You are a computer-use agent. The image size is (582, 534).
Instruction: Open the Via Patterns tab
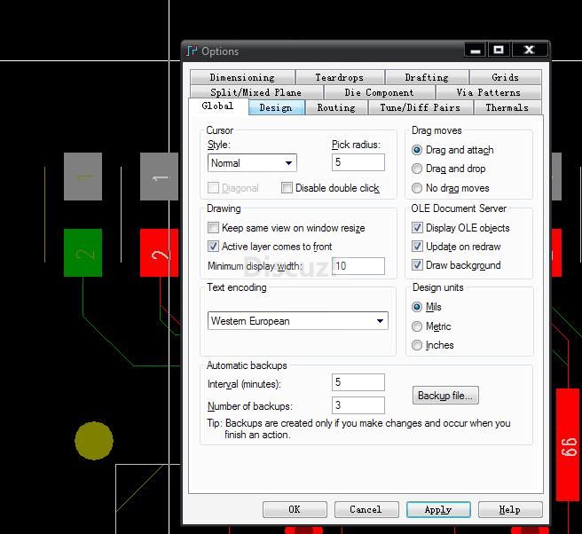coord(489,92)
